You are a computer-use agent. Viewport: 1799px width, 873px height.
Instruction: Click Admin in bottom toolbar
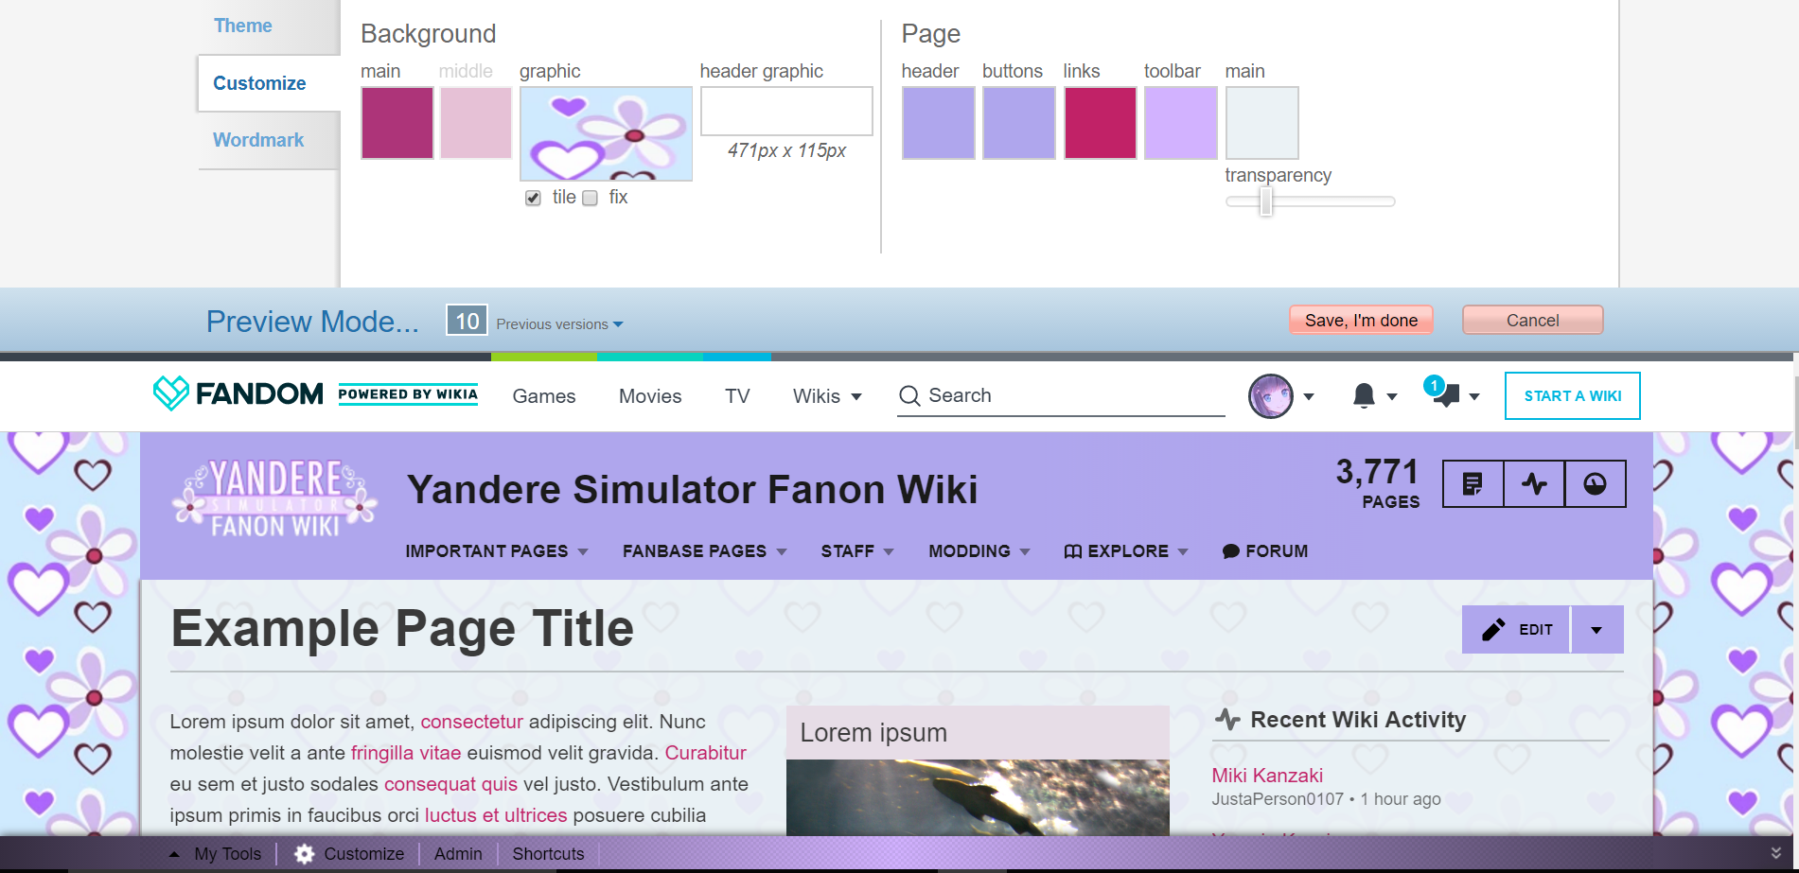tap(458, 854)
